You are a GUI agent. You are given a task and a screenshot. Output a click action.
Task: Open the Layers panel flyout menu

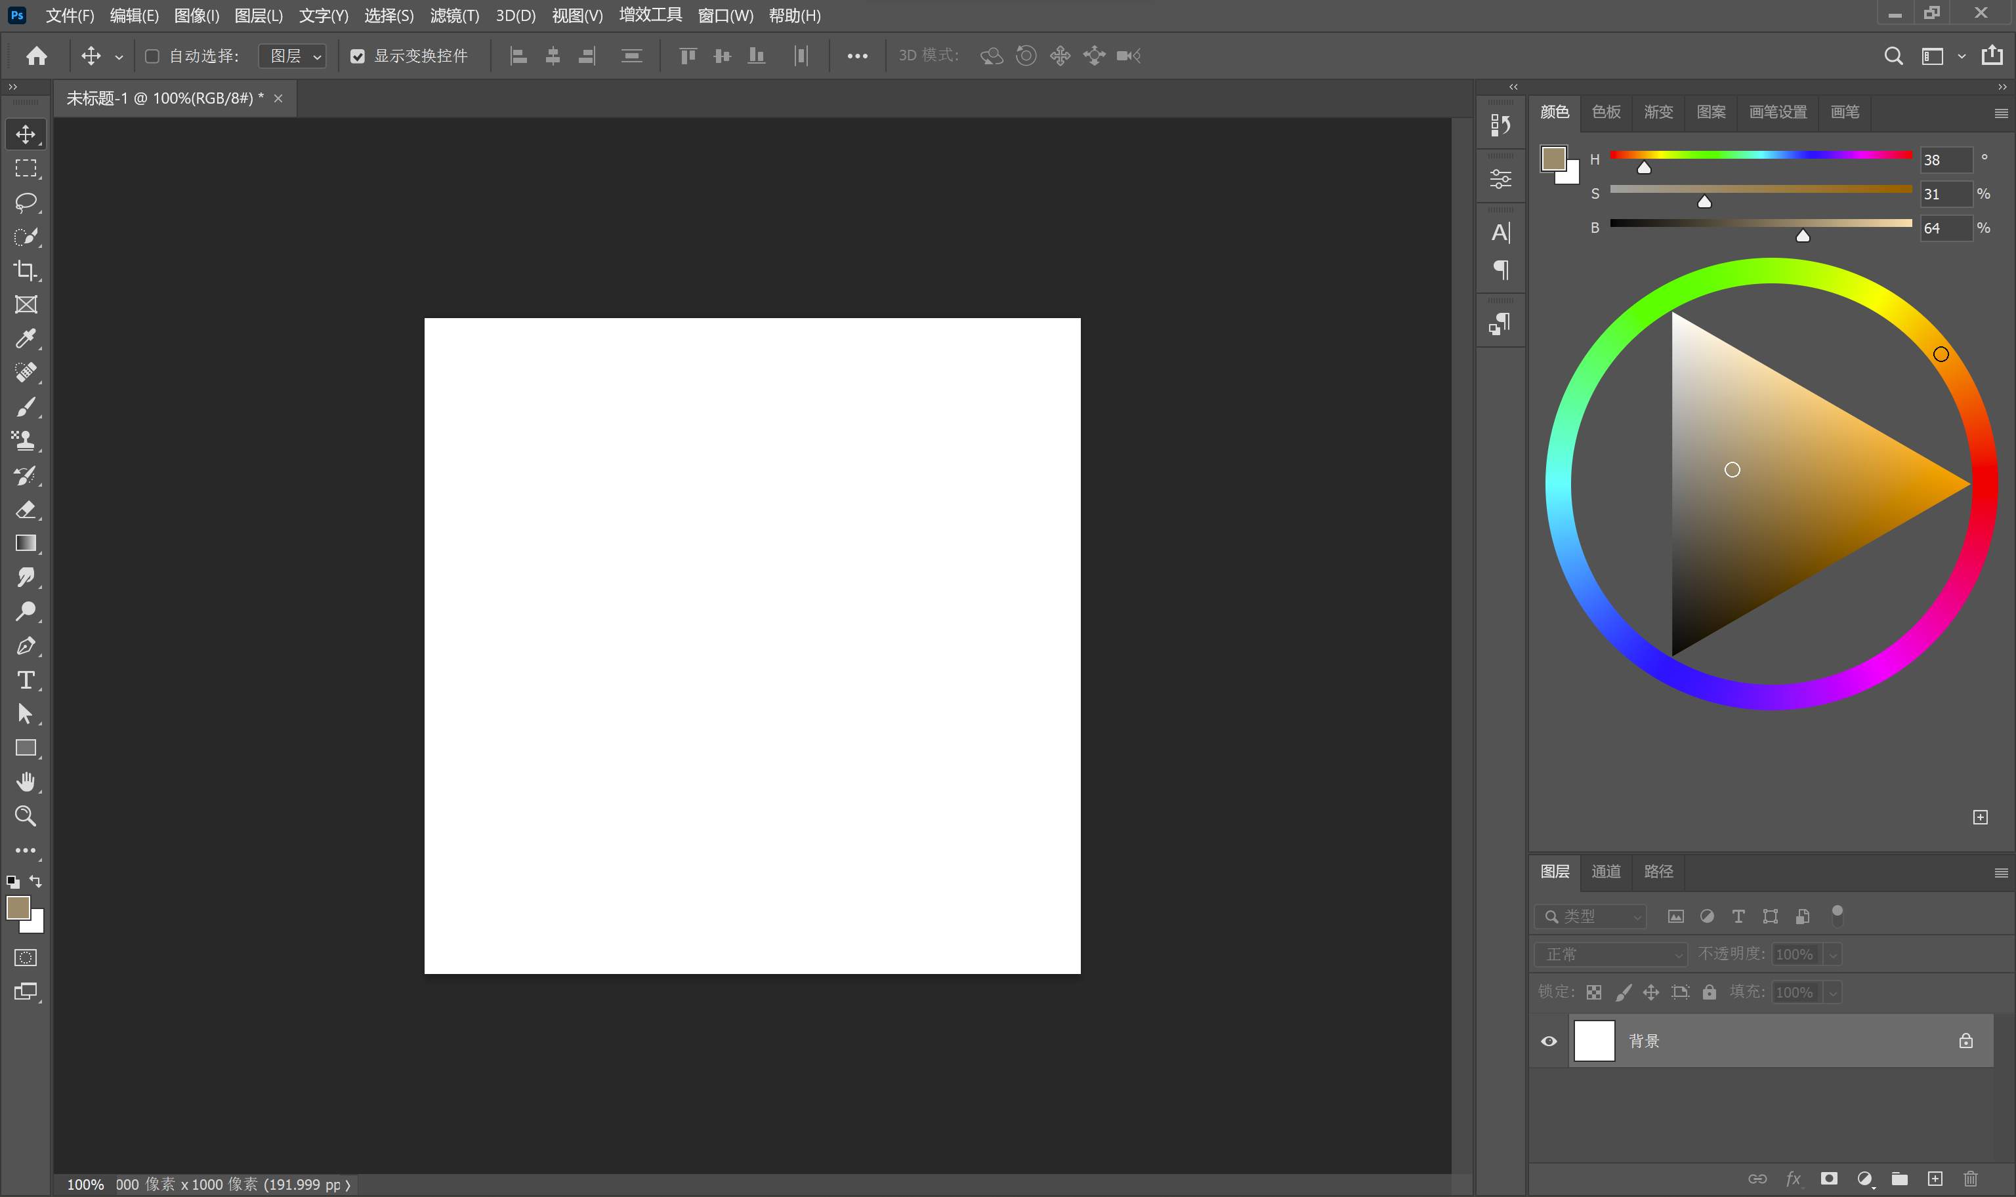pos(2001,873)
